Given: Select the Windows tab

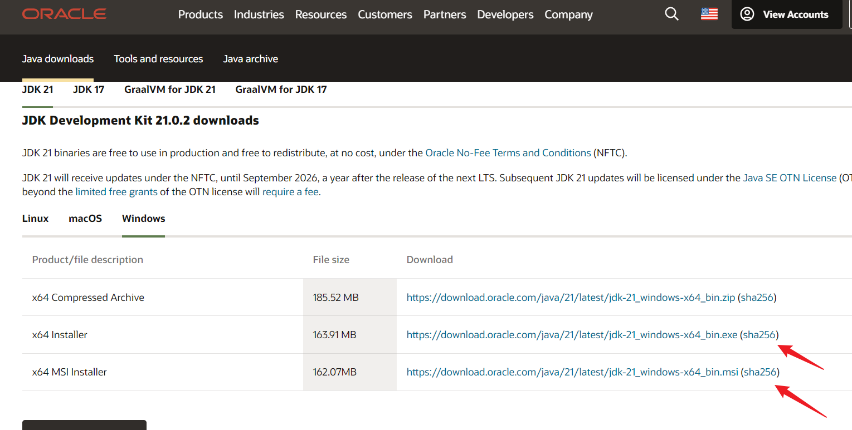Looking at the screenshot, I should (144, 219).
